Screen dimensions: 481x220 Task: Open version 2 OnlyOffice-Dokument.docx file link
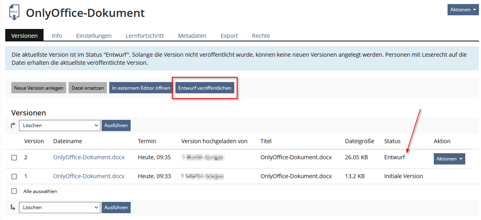pos(89,158)
